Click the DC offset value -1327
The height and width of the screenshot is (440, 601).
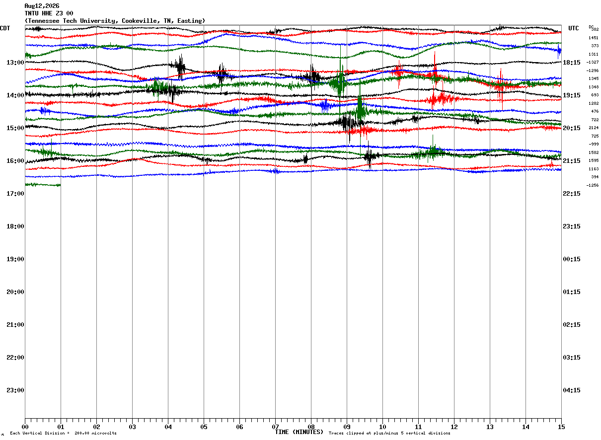[x=593, y=62]
